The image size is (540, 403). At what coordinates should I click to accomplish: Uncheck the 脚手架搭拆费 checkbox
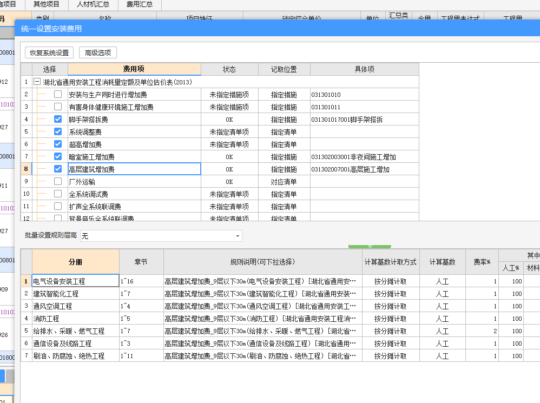[x=58, y=119]
